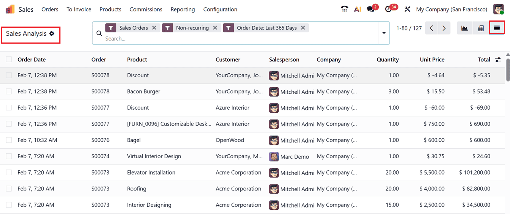Sort by Product column header
The image size is (510, 214).
click(x=137, y=60)
